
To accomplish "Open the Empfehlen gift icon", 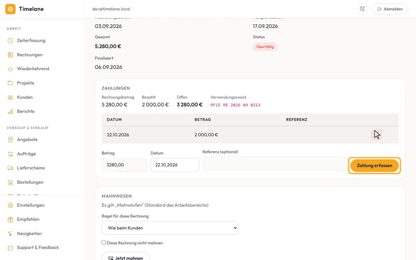I will point(10,219).
